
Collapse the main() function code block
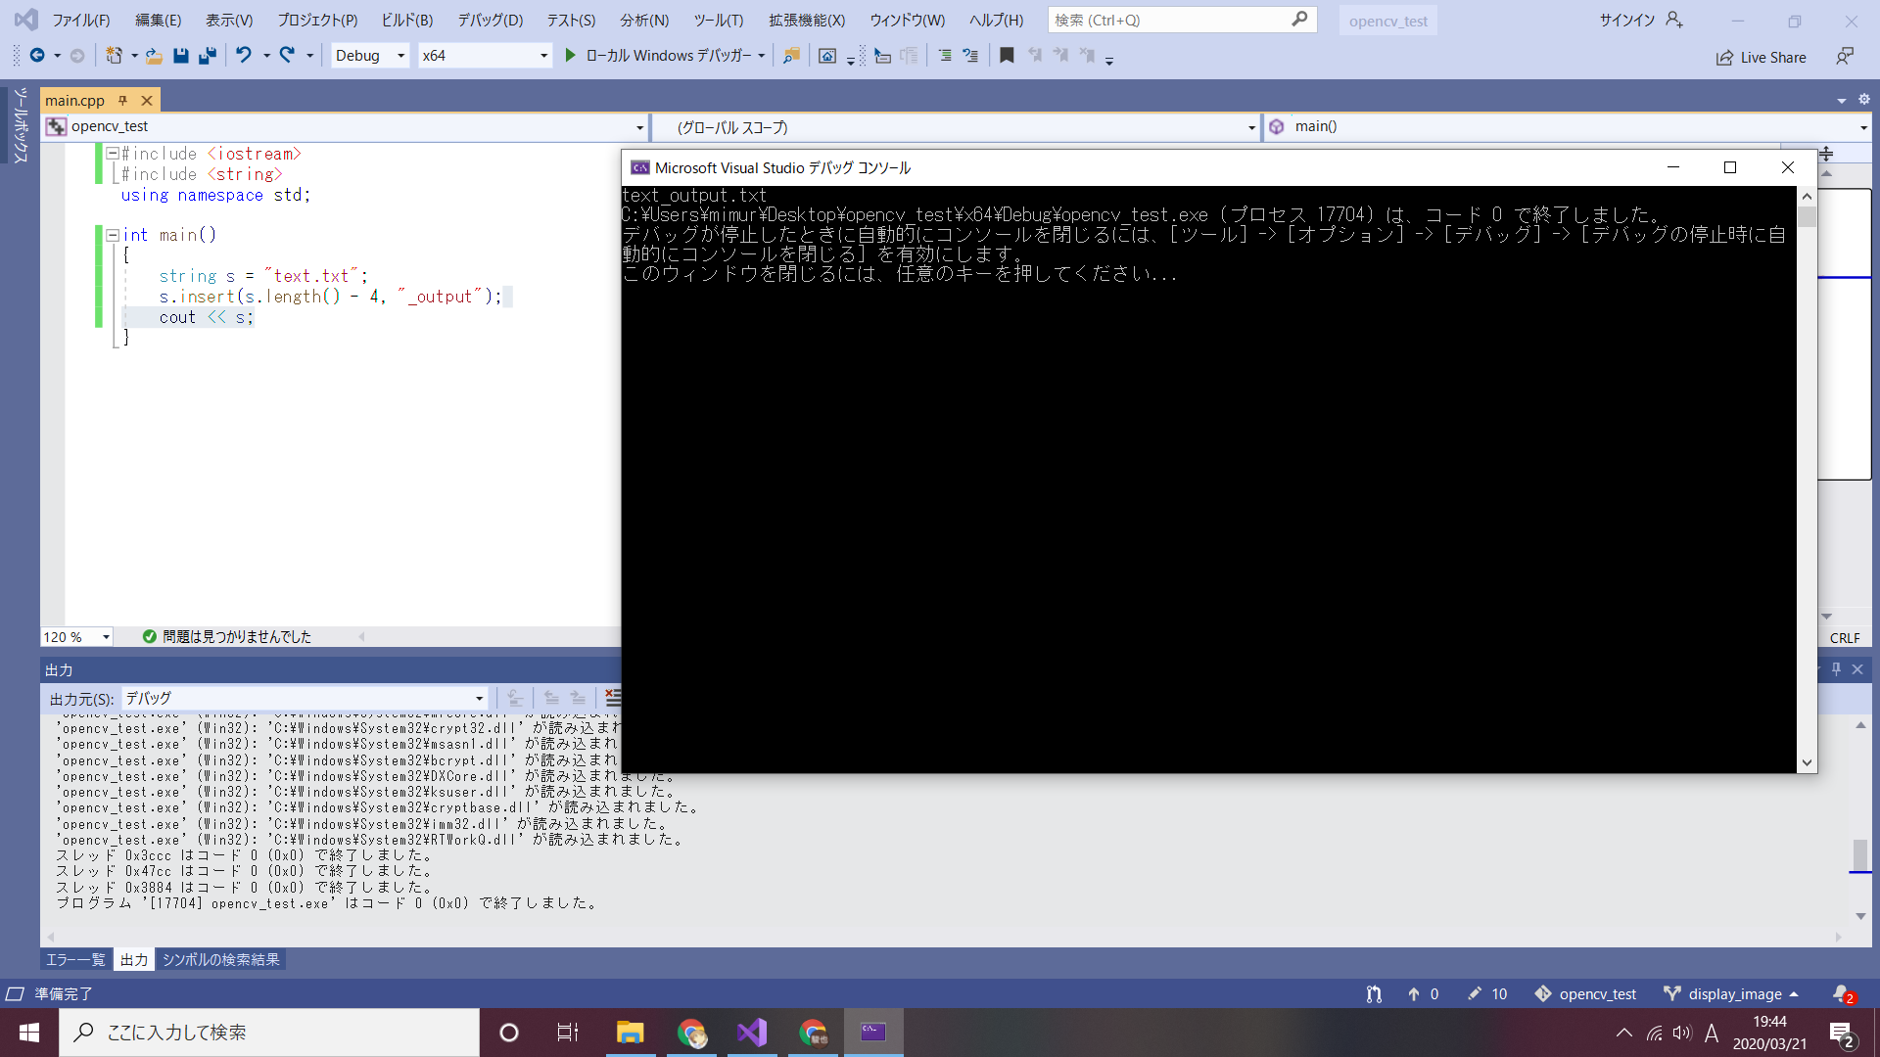point(113,235)
